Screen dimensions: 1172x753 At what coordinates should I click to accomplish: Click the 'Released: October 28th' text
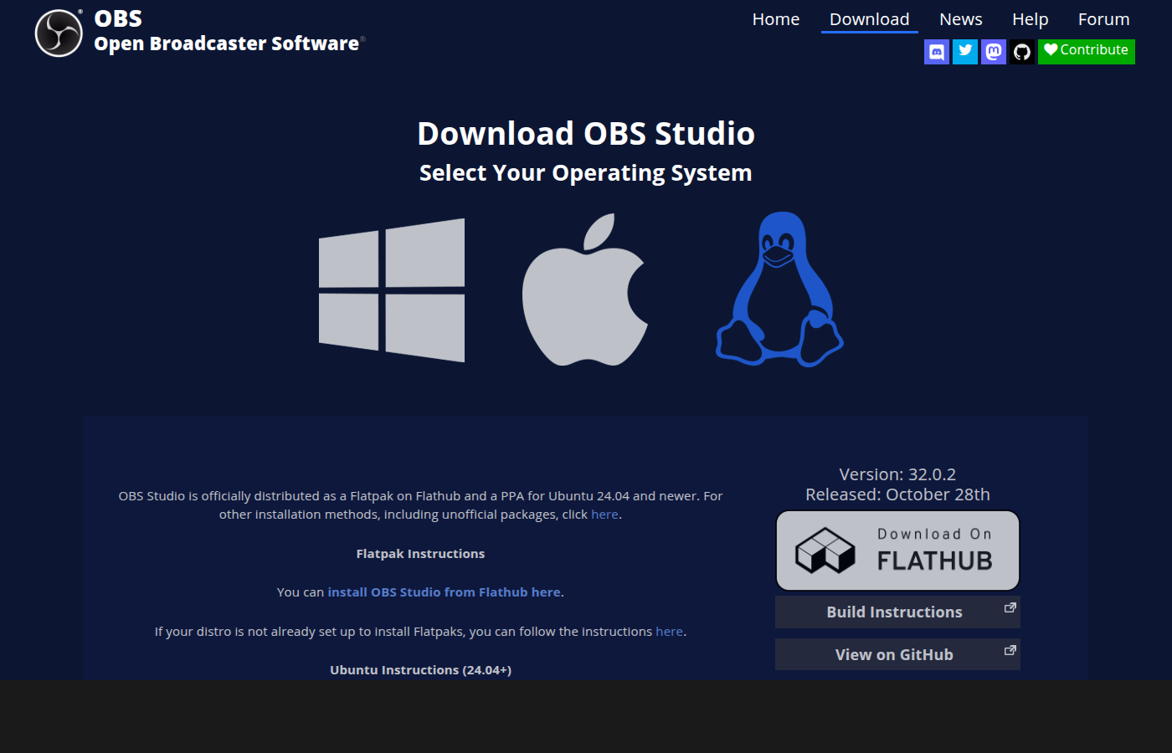tap(897, 494)
